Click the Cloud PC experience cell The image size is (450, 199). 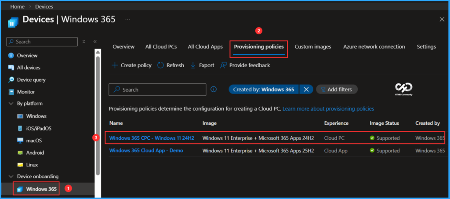coord(334,138)
